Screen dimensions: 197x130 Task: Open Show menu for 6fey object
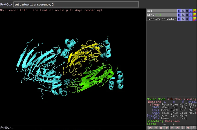click(183, 15)
